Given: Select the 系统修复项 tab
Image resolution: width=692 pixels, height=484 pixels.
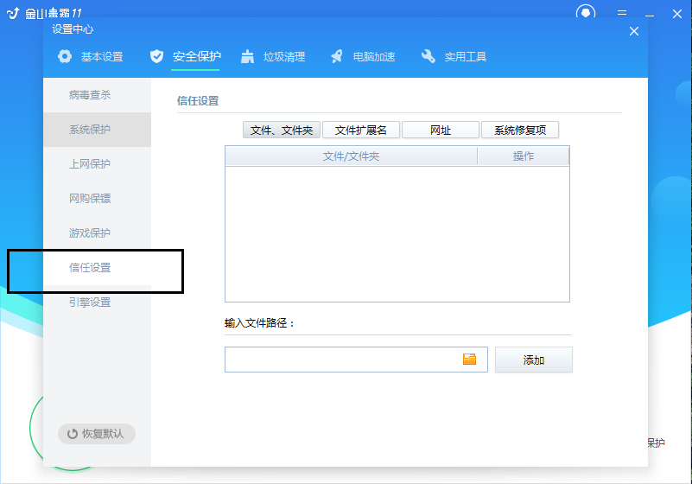Looking at the screenshot, I should 520,131.
